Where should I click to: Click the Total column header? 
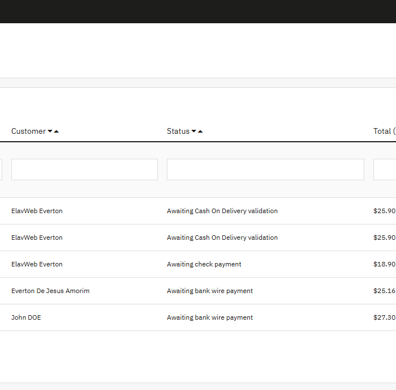click(x=384, y=131)
